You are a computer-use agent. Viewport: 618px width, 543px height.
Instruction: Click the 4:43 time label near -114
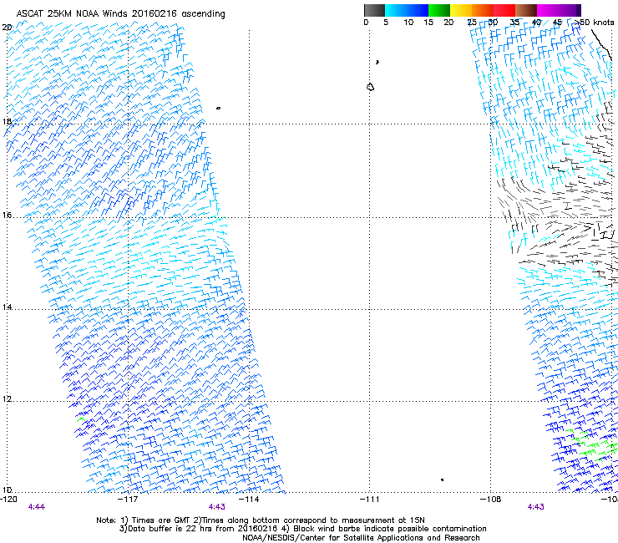(217, 507)
